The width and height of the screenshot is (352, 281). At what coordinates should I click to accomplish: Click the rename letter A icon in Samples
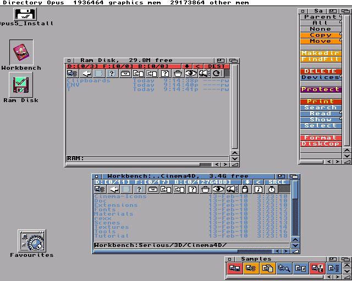301,268
